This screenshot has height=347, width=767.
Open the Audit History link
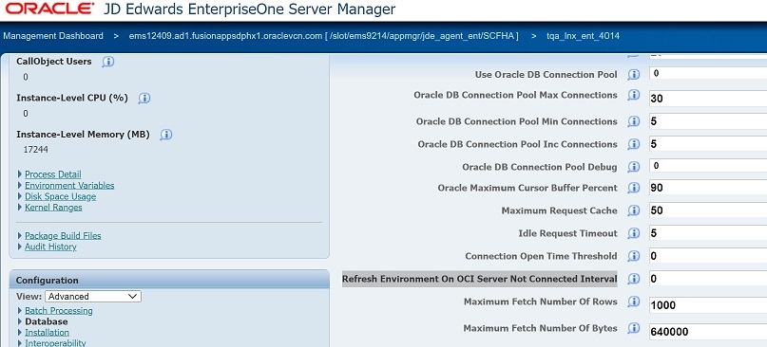click(50, 247)
